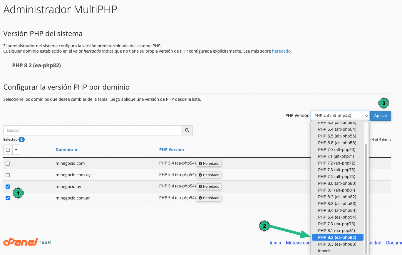
Task: Click Heredado info badge for minegocio.com.ar
Action: [209, 198]
